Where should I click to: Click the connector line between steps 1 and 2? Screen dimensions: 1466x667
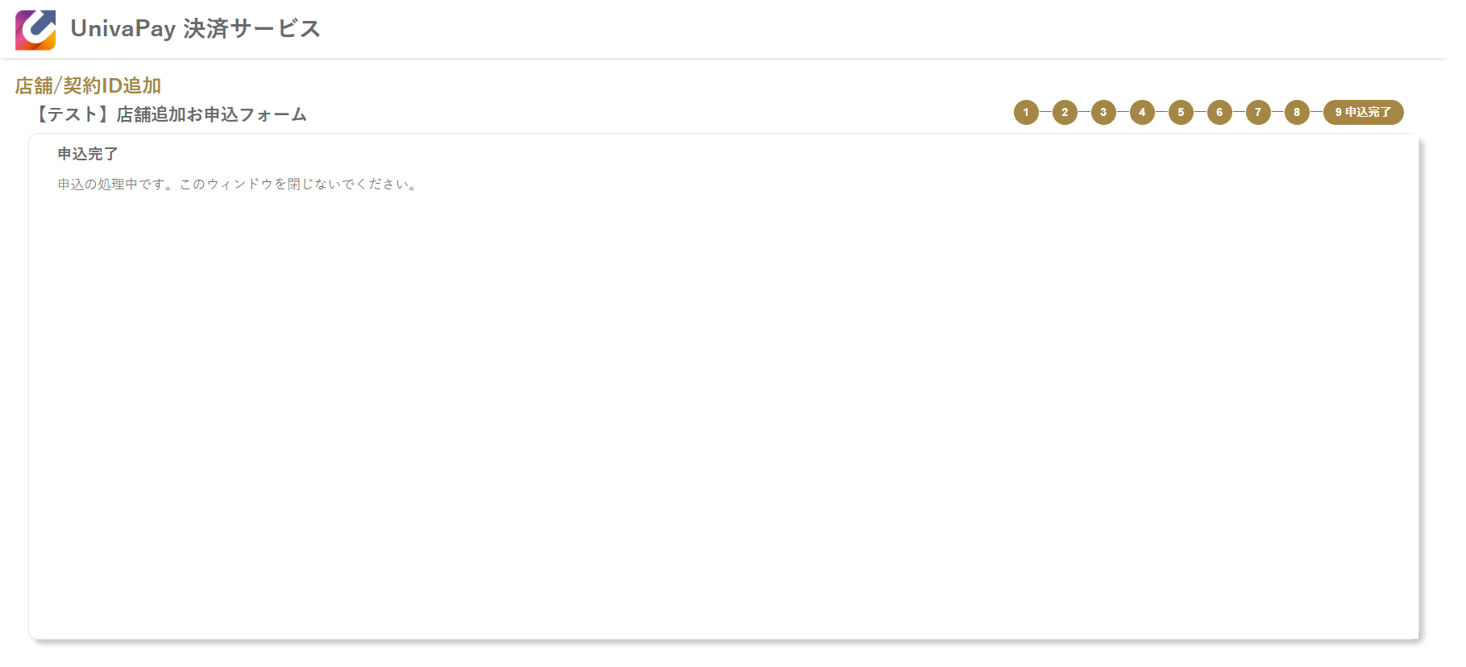tap(1045, 112)
